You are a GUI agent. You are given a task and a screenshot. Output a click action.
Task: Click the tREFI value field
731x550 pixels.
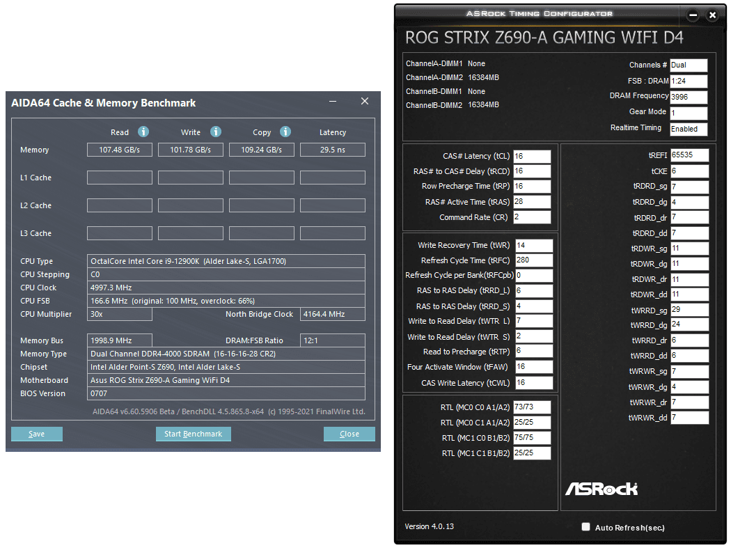(x=689, y=155)
